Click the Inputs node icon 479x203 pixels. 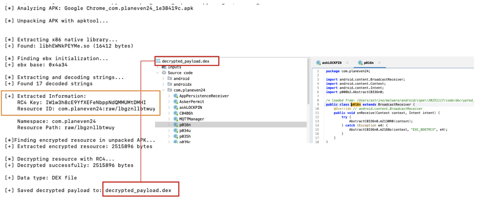click(x=164, y=67)
